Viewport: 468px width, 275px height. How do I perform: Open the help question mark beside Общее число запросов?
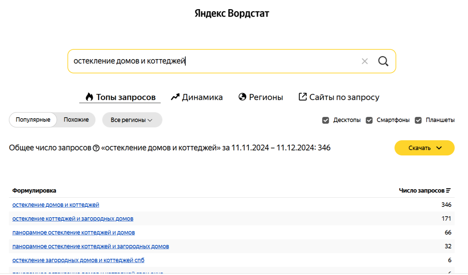click(x=96, y=148)
